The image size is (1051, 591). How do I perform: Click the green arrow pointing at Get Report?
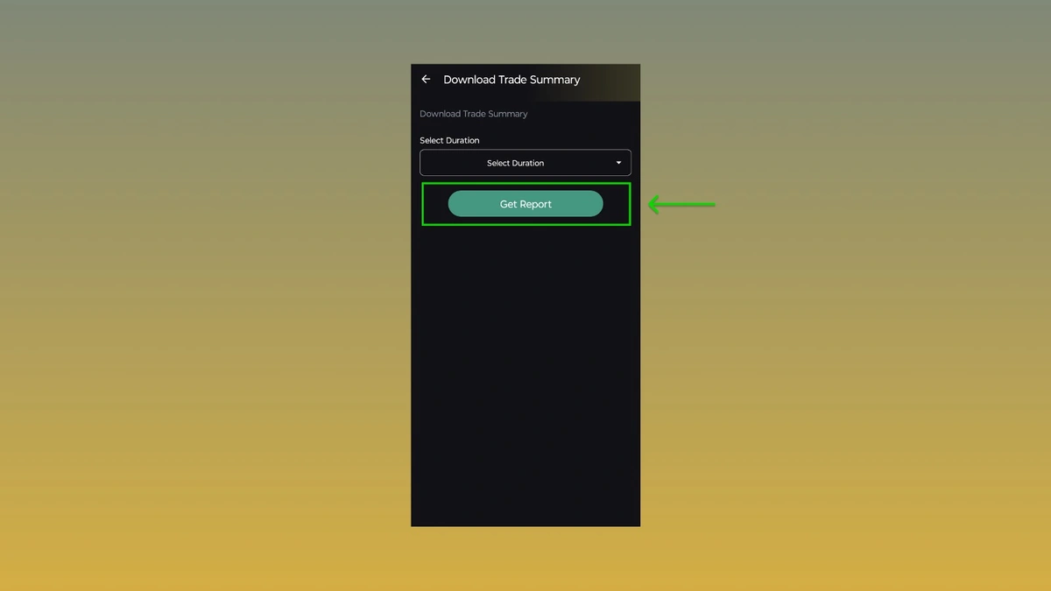(681, 205)
